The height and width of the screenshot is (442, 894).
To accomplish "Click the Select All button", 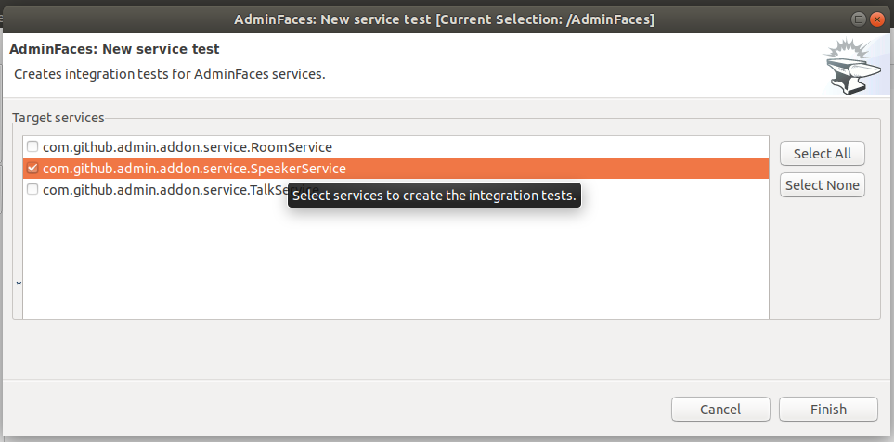I will [x=823, y=154].
